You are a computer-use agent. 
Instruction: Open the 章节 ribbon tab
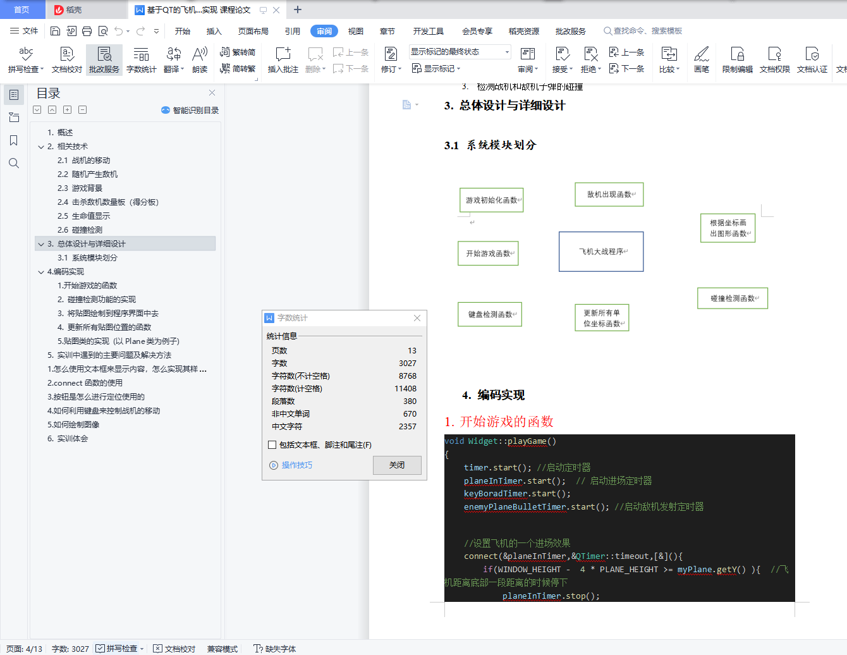387,31
